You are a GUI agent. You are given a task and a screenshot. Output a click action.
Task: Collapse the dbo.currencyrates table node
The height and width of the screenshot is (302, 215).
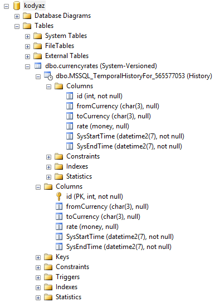27,66
